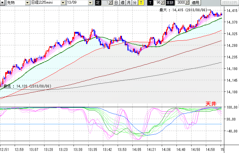Click the 最低 14,120 low marker label
This screenshot has height=153, width=239.
[x=27, y=86]
